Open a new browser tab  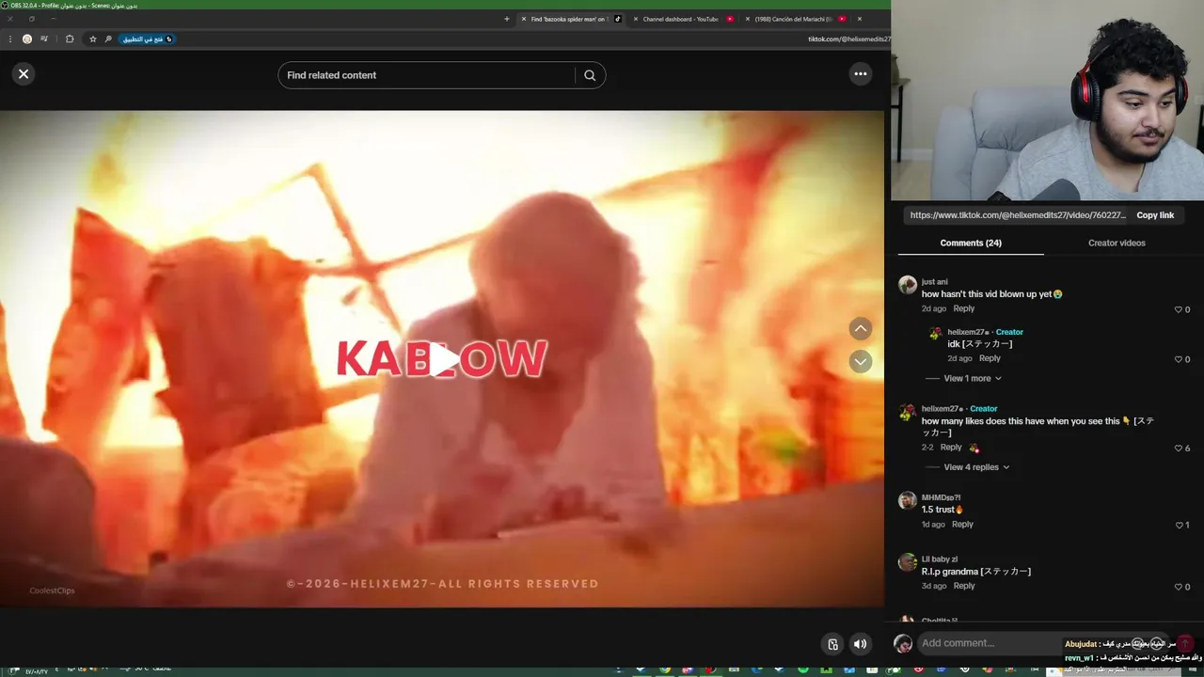click(x=506, y=19)
